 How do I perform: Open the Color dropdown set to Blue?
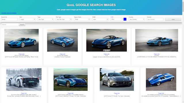coord(117,19)
